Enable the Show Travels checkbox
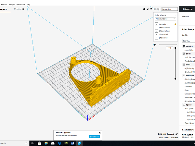Screen dimensions: 195x146 [x=157, y=28]
